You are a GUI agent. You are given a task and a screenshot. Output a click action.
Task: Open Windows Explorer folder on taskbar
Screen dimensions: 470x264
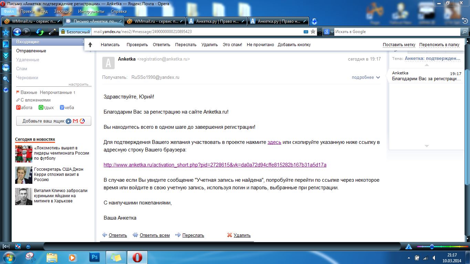pos(52,257)
